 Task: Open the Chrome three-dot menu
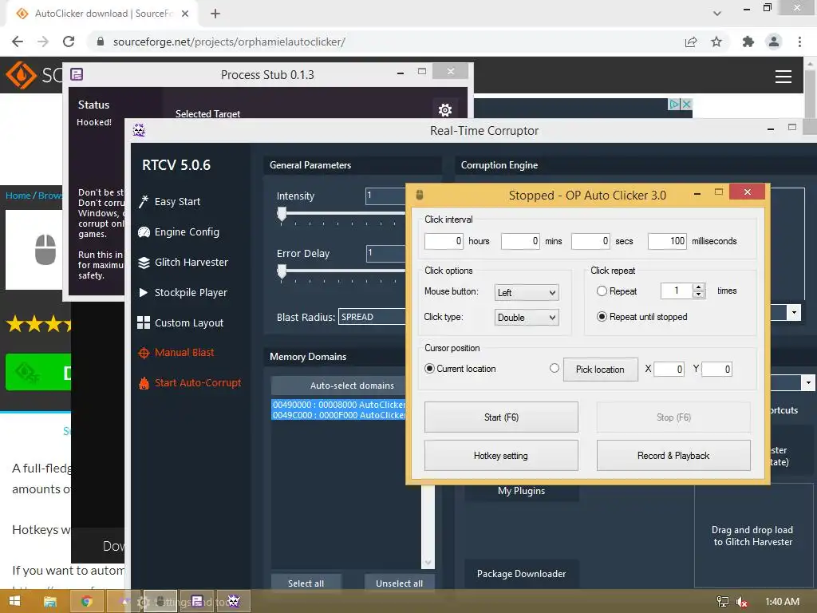tap(799, 42)
